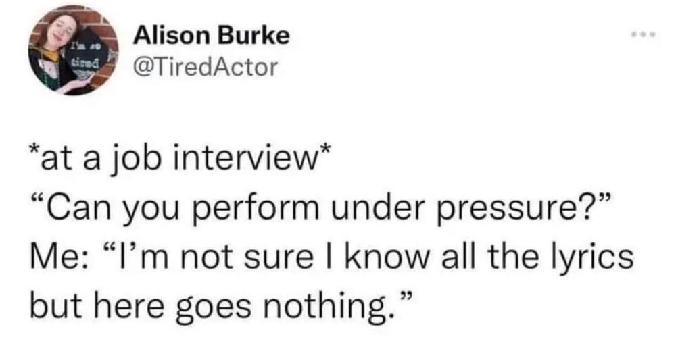Click the word "know" in the tweet
The width and height of the screenshot is (676, 360).
click(x=379, y=256)
